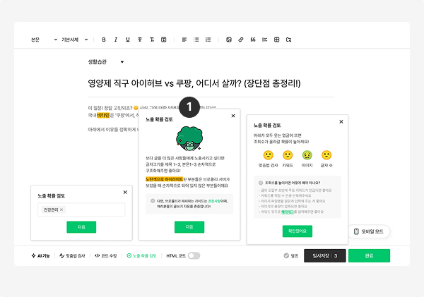
Task: Toggle the HTML 코드 switch
Action: pyautogui.click(x=194, y=255)
